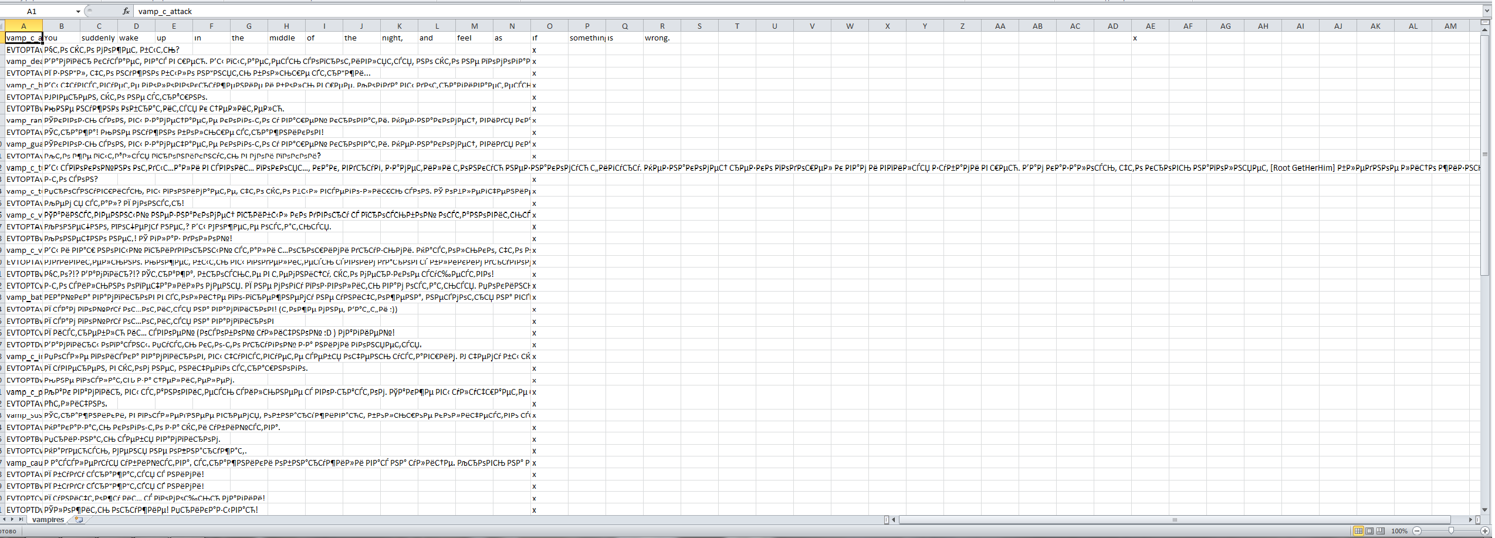Click the zoom out minus button

pyautogui.click(x=1417, y=531)
